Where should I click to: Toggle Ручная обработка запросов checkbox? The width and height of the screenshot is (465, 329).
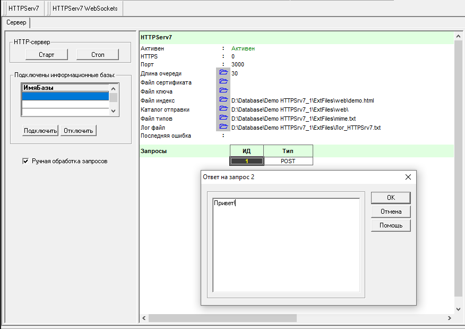(25, 161)
